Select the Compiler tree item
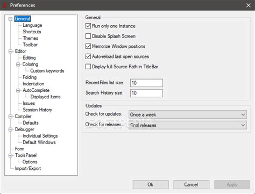Viewport: 255px width, 194px height. coord(23,116)
